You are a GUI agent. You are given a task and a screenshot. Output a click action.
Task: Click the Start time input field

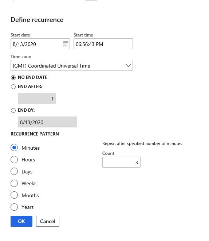(x=103, y=44)
